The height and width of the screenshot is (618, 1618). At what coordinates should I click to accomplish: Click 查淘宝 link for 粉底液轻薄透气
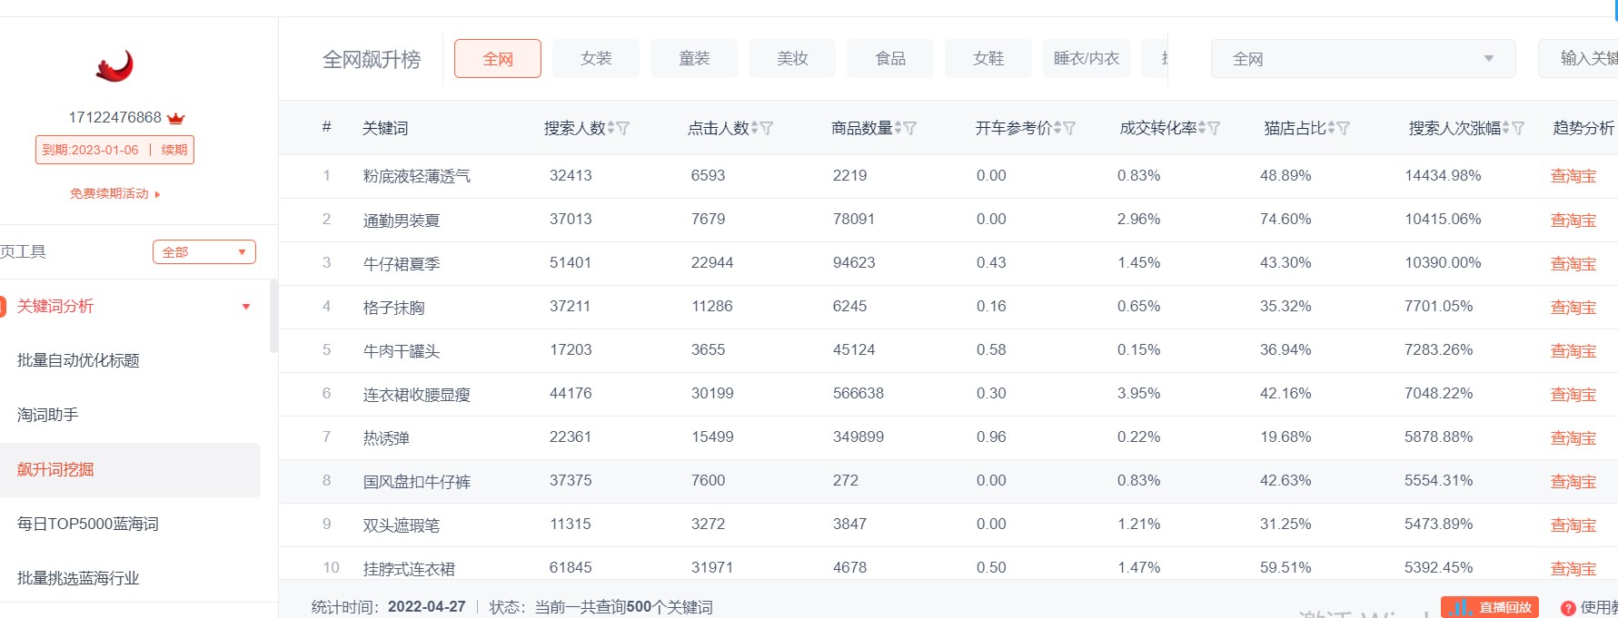1573,176
